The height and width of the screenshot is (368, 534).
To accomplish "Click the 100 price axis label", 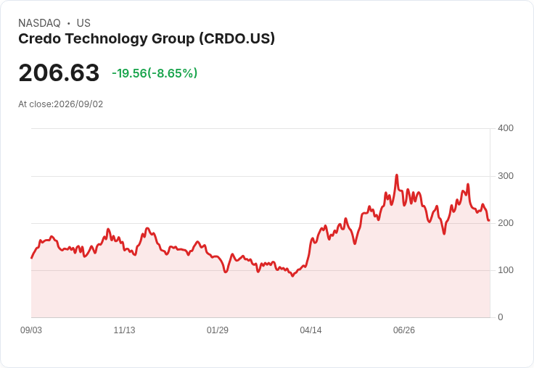I will pyautogui.click(x=506, y=270).
